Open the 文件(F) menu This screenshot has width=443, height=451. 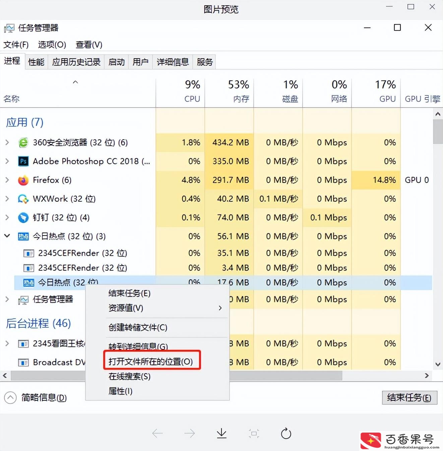coord(16,45)
